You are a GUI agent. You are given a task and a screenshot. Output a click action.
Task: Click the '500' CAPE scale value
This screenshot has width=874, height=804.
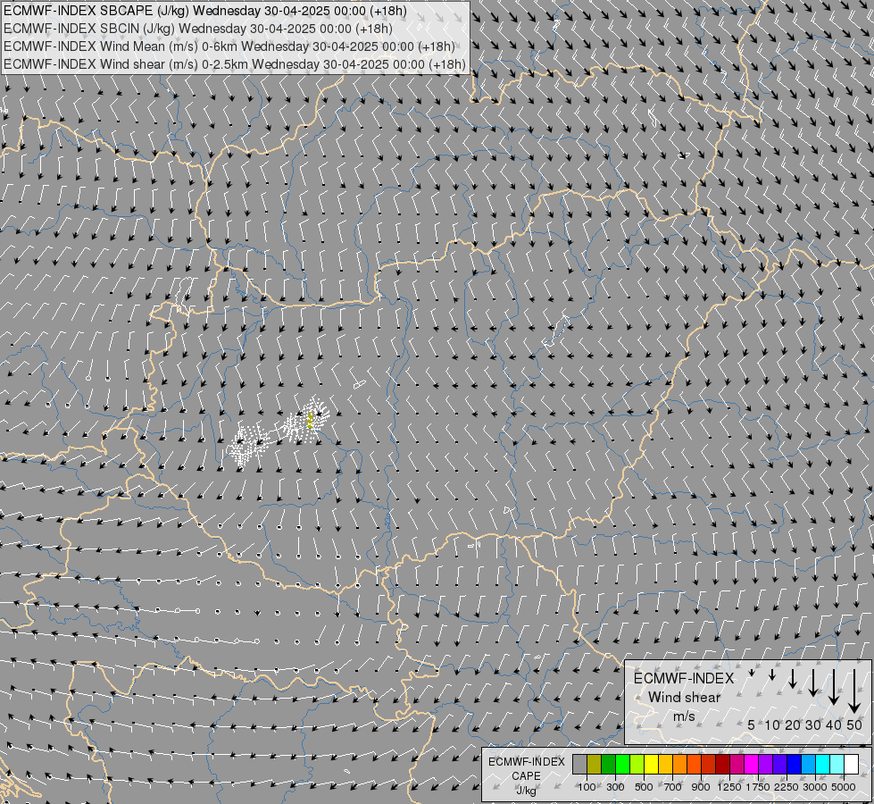pos(644,787)
